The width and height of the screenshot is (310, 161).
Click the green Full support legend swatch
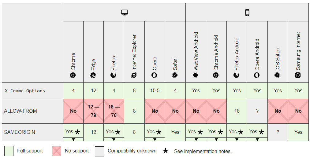coord(9,151)
